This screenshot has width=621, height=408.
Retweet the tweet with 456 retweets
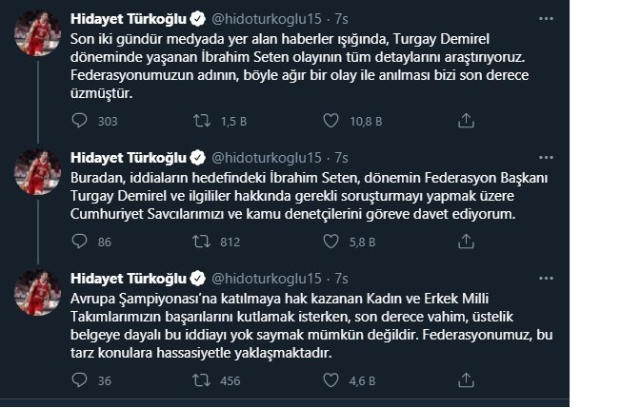[x=202, y=380]
